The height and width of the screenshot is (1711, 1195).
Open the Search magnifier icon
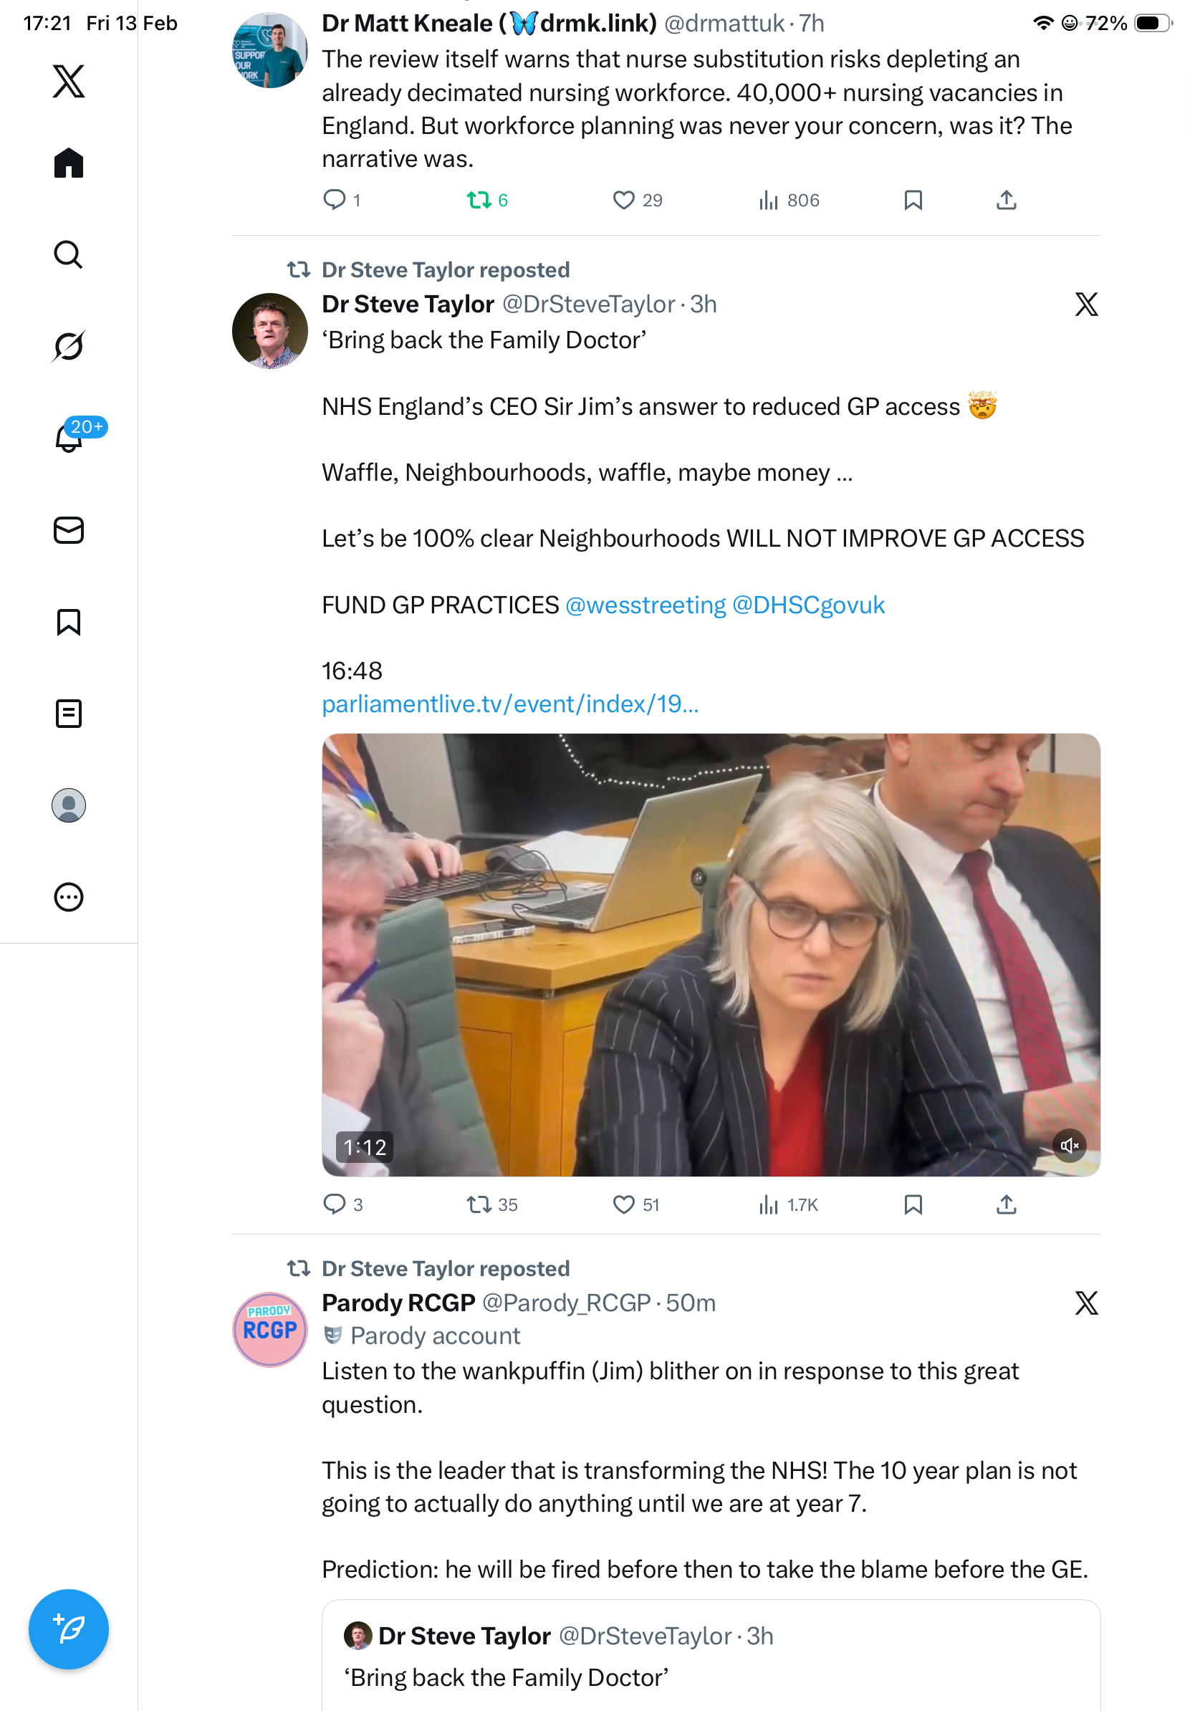pos(69,254)
